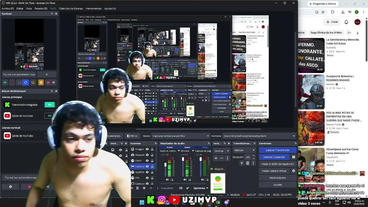Open Colección de Escenas menu

71,9
